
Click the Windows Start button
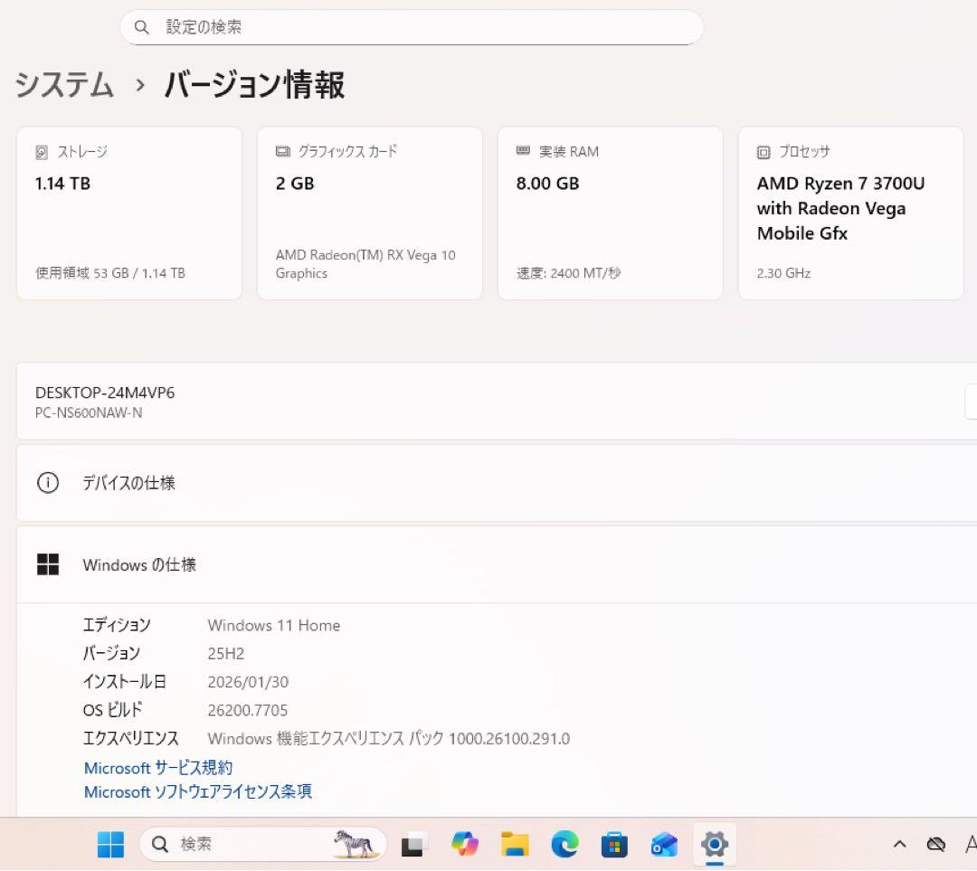tap(110, 844)
